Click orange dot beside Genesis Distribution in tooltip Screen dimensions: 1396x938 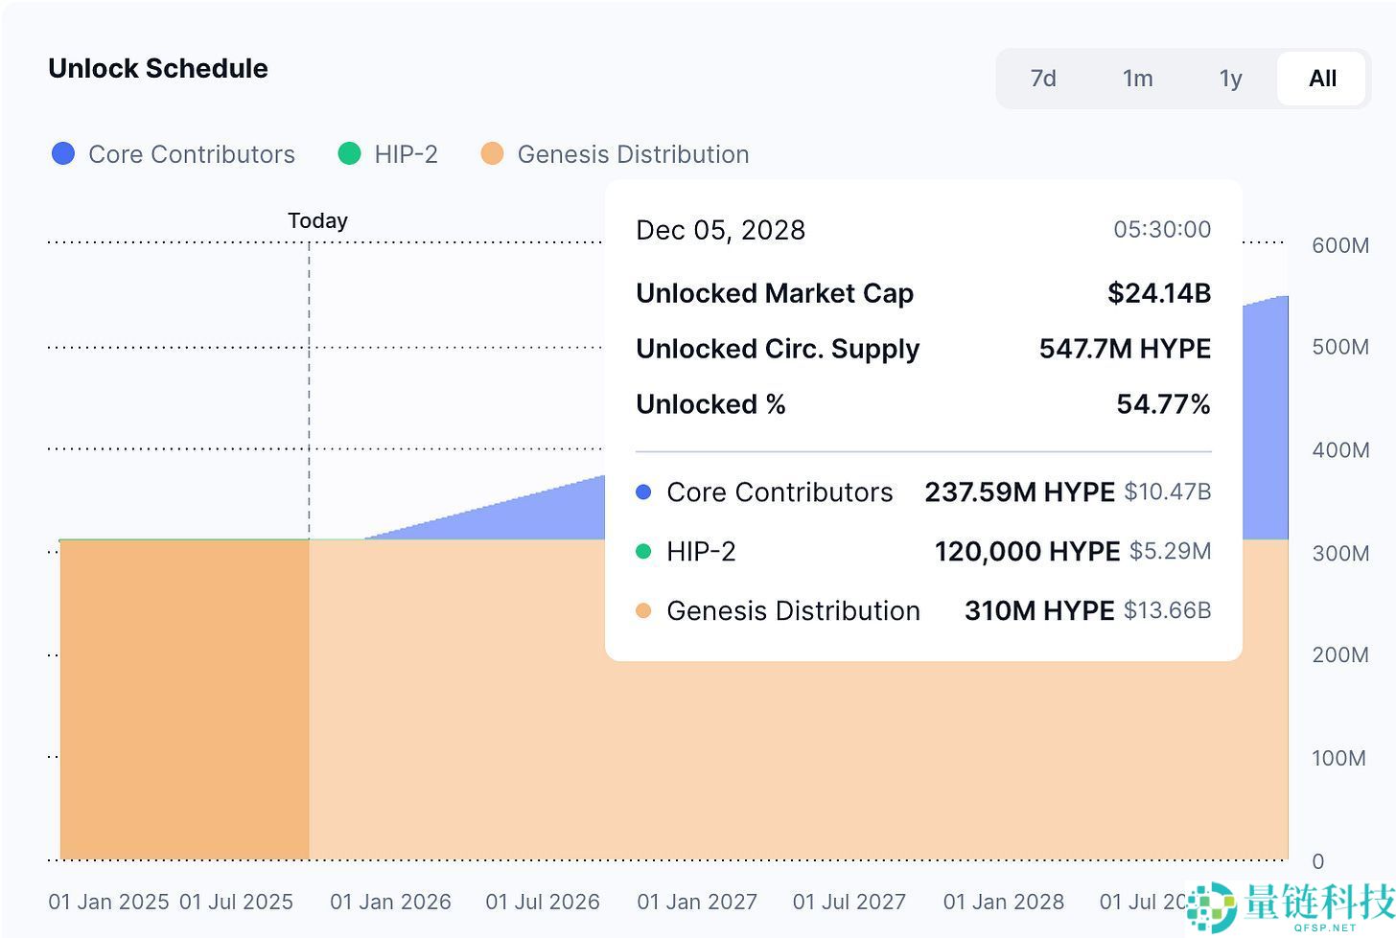pos(643,610)
